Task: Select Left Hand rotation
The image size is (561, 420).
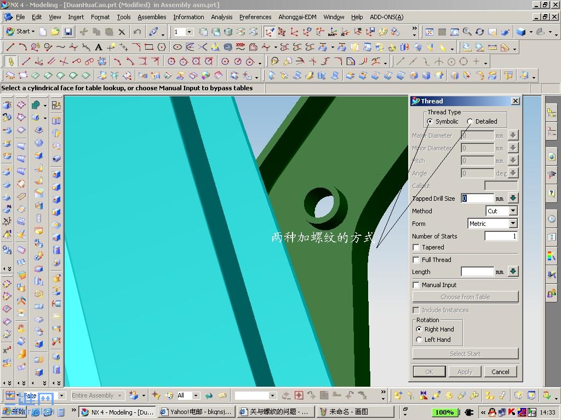Action: (x=419, y=340)
